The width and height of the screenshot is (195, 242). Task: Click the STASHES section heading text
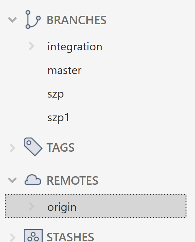click(x=70, y=237)
